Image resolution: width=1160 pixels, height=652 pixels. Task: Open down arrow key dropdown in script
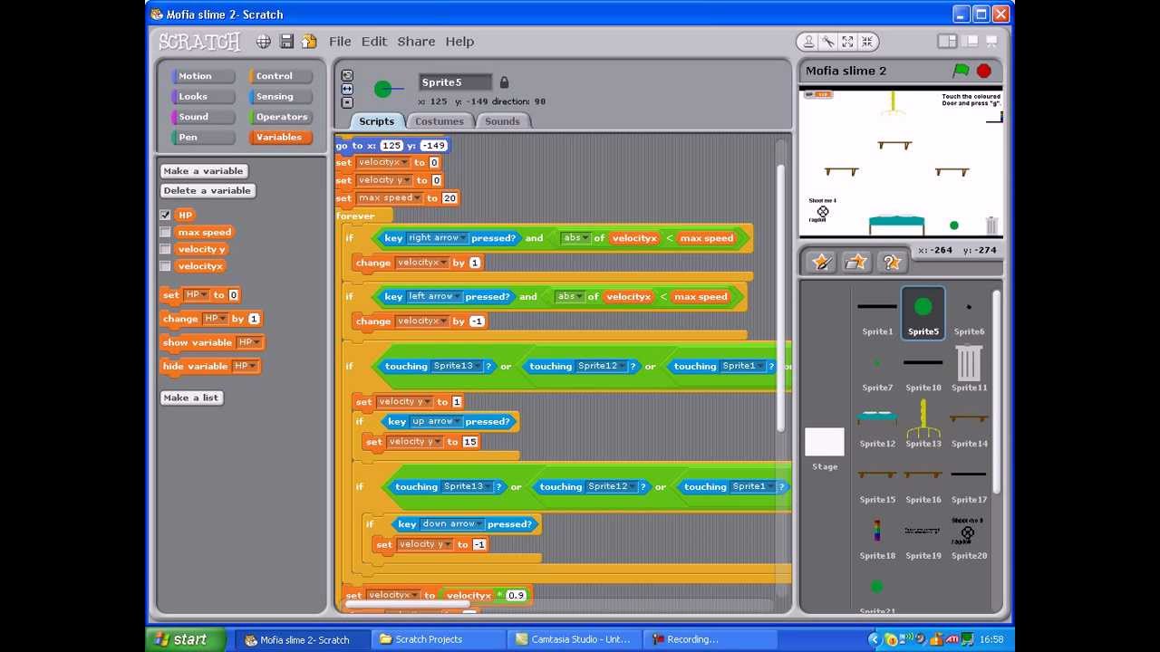(x=452, y=524)
